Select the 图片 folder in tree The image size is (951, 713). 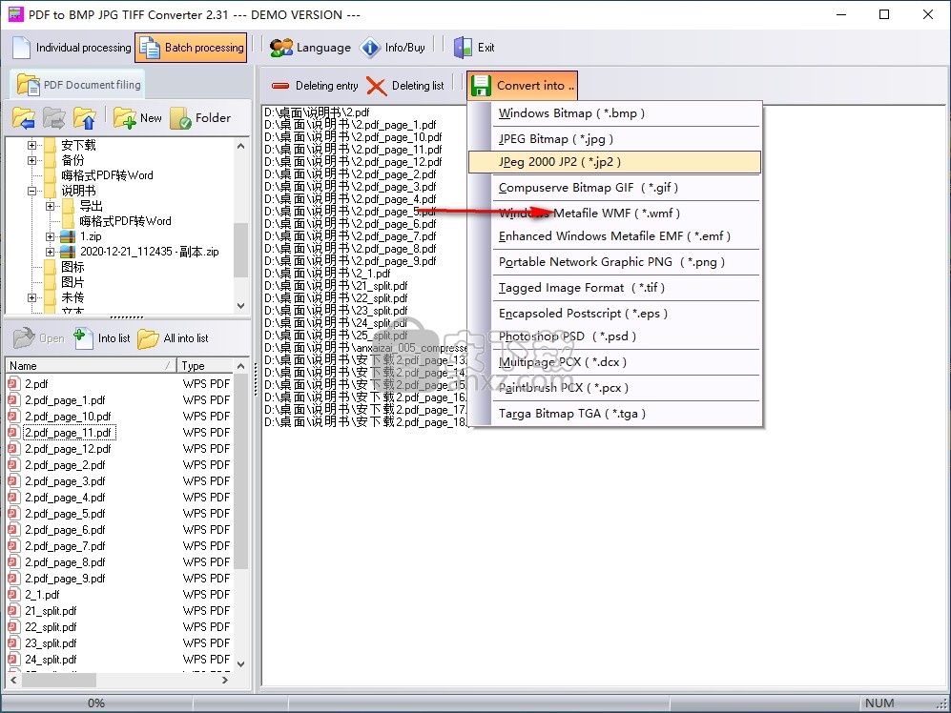pos(72,282)
